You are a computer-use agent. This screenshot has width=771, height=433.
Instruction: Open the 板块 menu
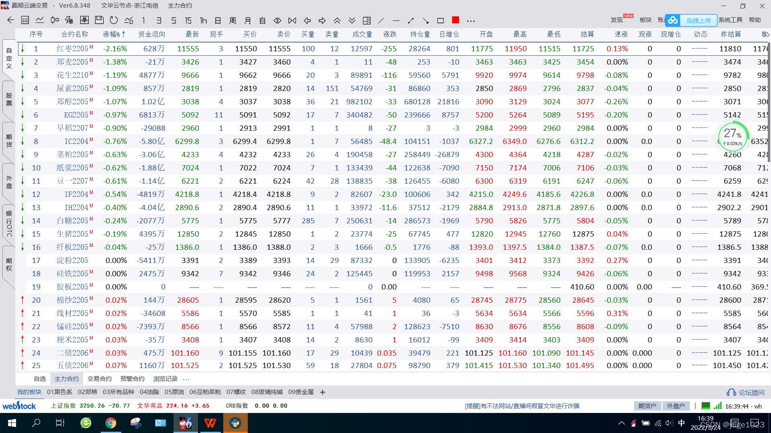click(x=646, y=20)
